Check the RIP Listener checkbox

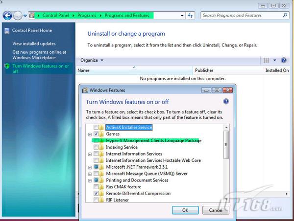coord(96,200)
